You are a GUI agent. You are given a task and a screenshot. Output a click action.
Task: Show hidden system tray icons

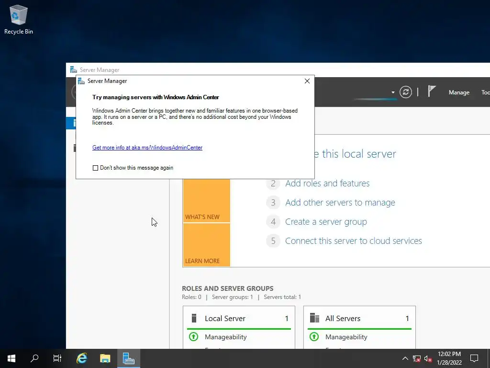405,358
